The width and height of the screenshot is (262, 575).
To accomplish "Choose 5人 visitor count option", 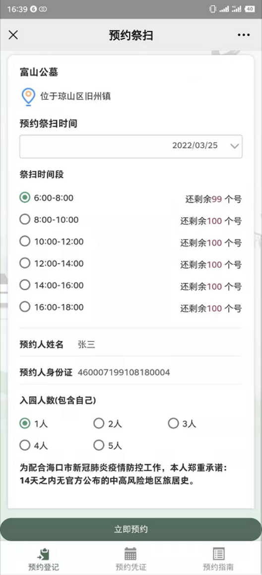I will 108,446.
